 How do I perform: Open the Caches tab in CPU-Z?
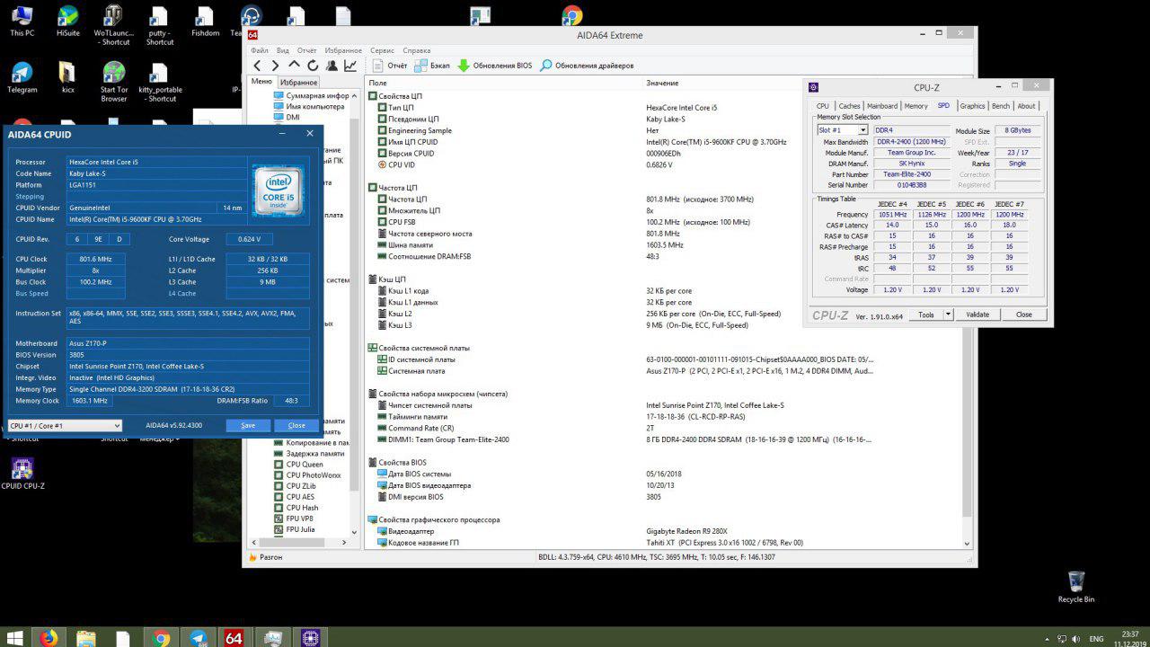tap(849, 106)
